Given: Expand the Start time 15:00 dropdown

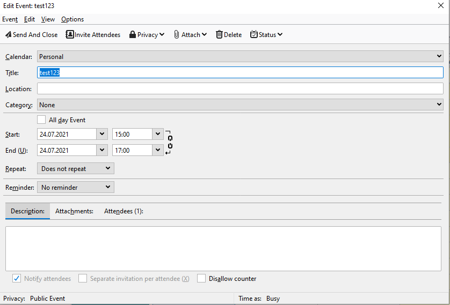Looking at the screenshot, I should point(157,134).
